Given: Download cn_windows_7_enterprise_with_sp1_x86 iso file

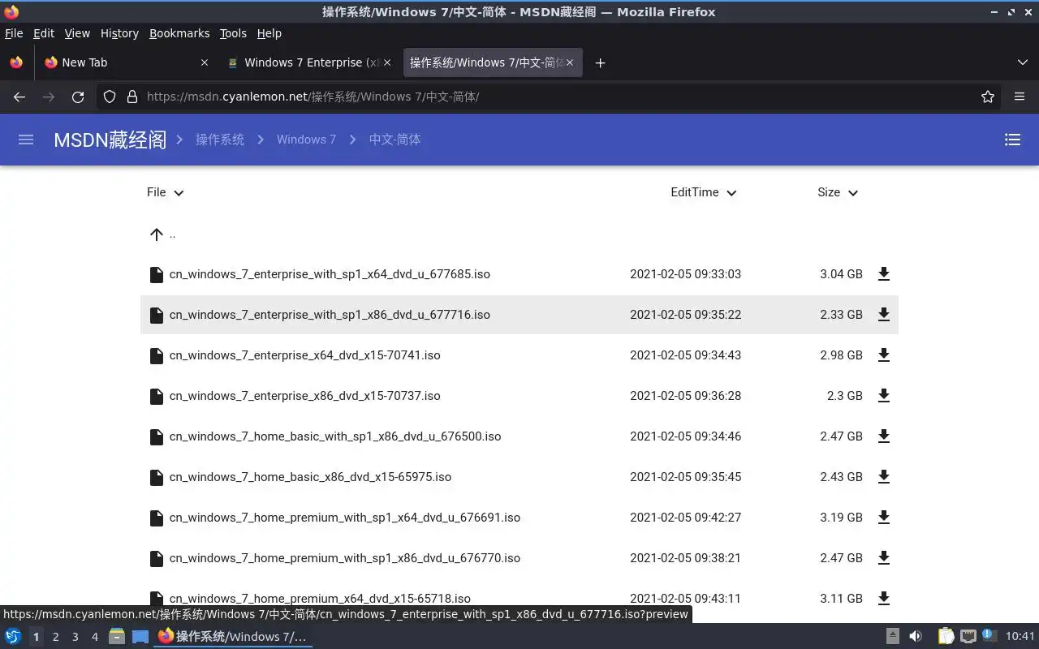Looking at the screenshot, I should (x=884, y=315).
